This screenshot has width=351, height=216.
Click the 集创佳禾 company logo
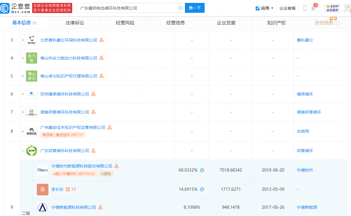(x=32, y=132)
